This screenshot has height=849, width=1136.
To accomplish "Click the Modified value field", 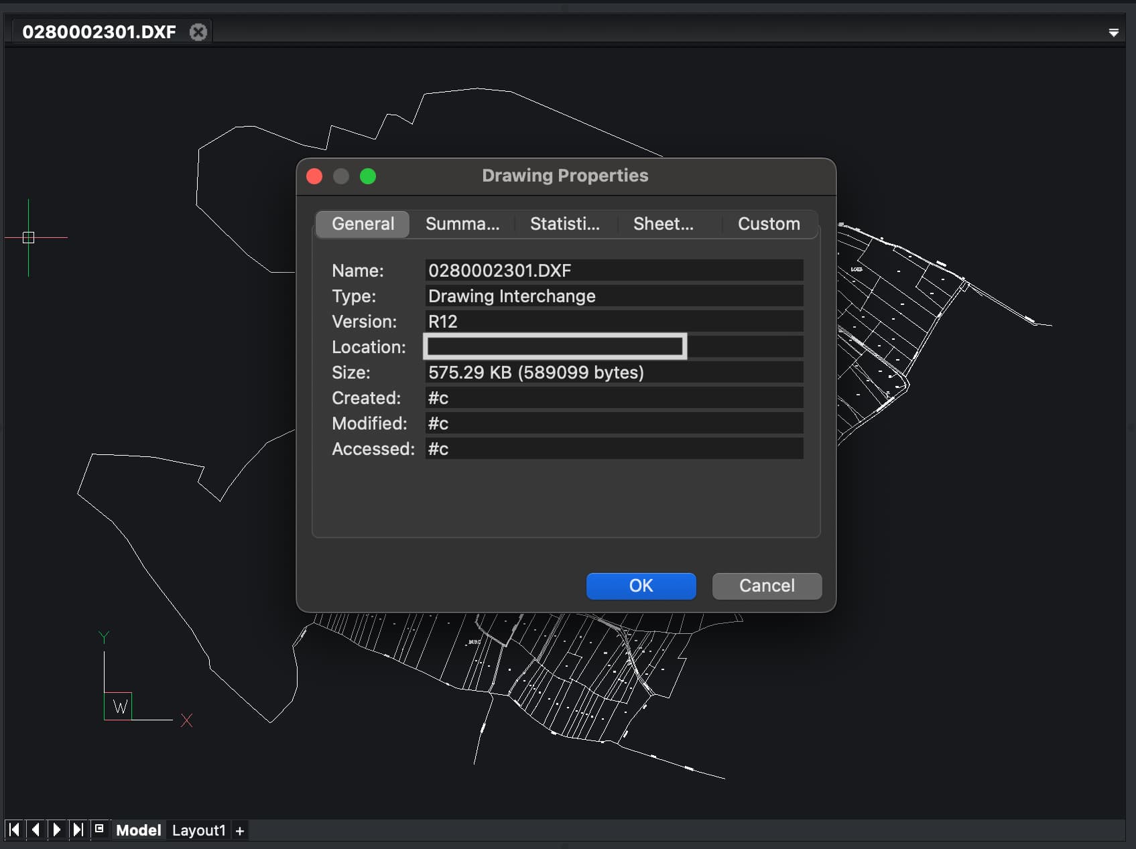I will (x=614, y=423).
